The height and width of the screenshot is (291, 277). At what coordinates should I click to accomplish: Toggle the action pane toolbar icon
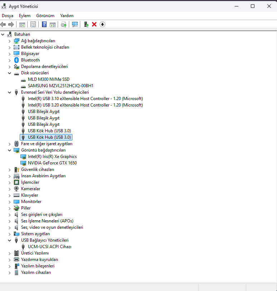pos(53,24)
